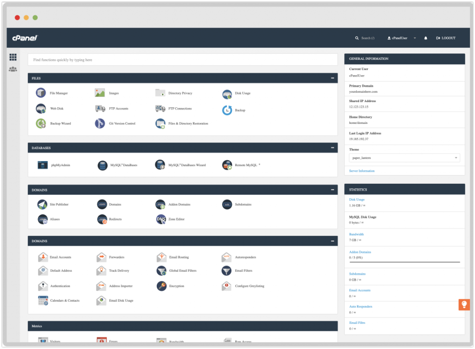Open the Disk Usage icon in Files
Viewport: 475px width, 349px height.
click(227, 94)
